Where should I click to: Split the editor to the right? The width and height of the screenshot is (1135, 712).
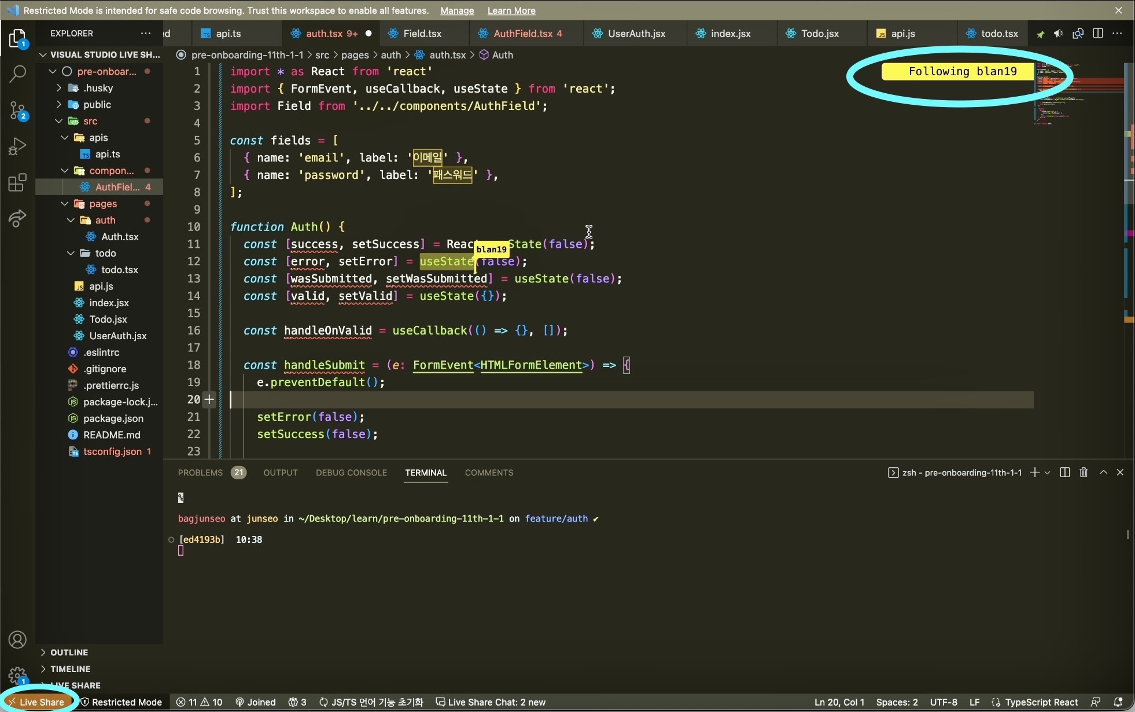click(1097, 33)
